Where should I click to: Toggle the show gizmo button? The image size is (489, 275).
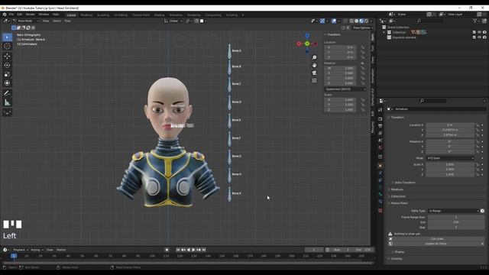pyautogui.click(x=322, y=21)
